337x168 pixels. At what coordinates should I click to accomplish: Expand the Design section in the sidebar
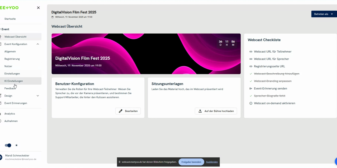[37, 95]
